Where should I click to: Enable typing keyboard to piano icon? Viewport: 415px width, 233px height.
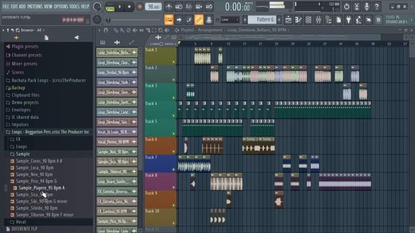pos(169,19)
